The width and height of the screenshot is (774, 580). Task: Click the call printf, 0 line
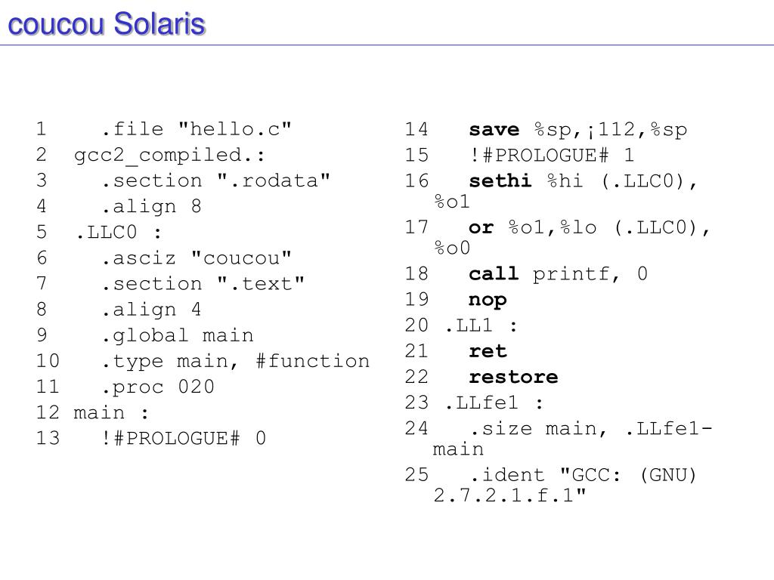coord(558,273)
